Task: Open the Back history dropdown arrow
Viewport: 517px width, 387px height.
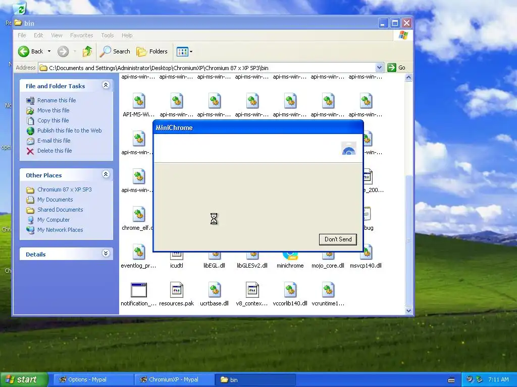Action: pos(49,51)
